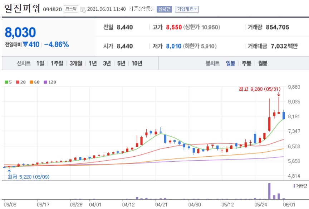Image resolution: width=309 pixels, height=209 pixels.
Task: Click the 상한가 10,950 text
Action: 202,27
